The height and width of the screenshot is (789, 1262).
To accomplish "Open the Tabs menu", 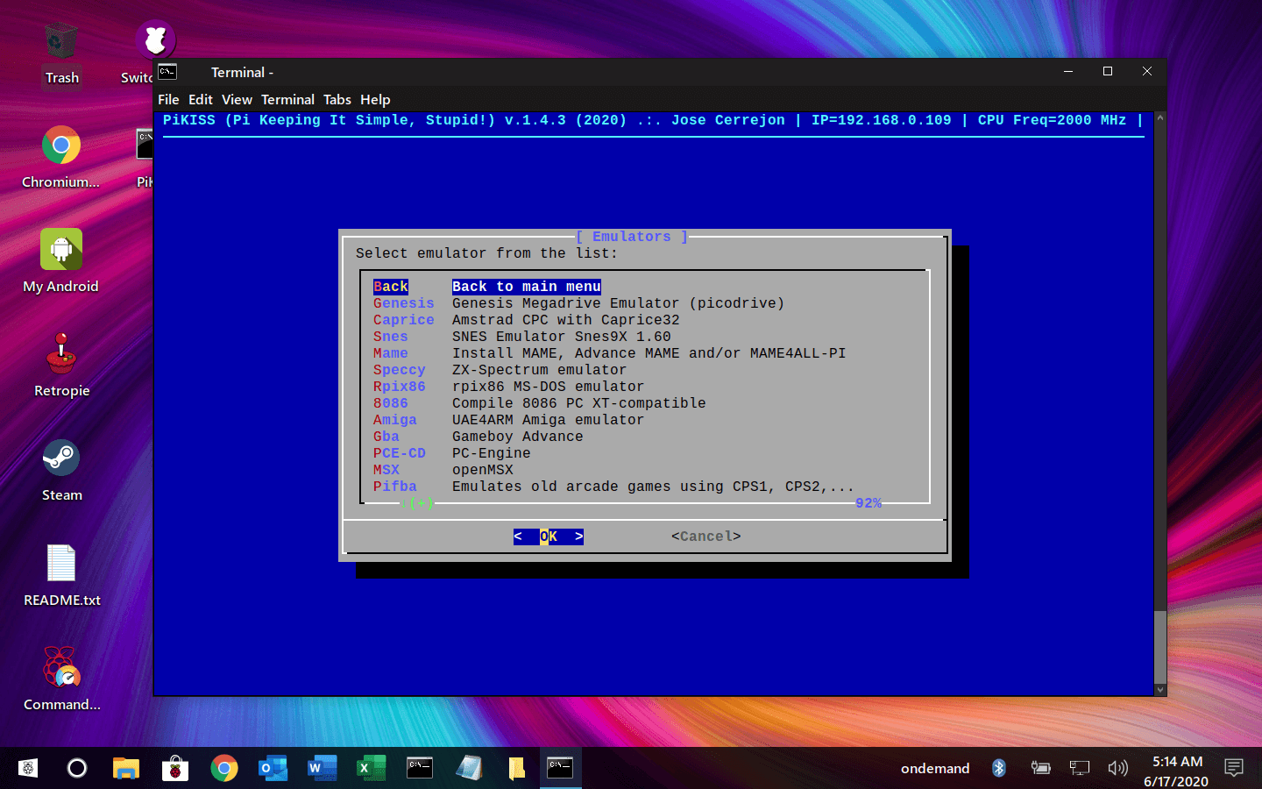I will point(337,99).
